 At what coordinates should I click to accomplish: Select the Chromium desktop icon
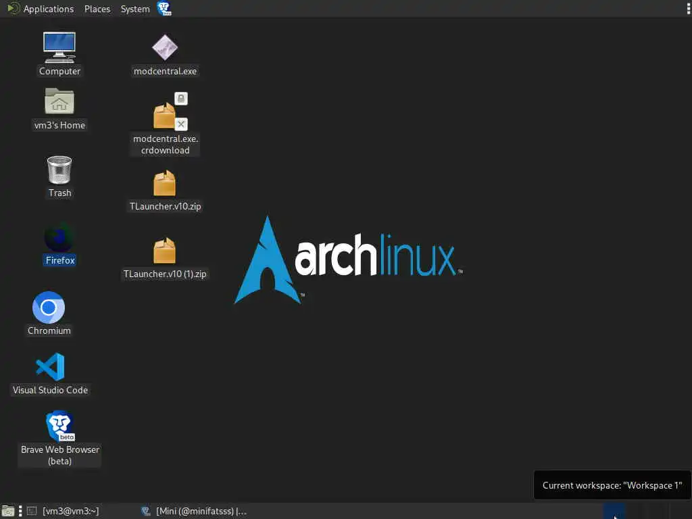pyautogui.click(x=49, y=307)
